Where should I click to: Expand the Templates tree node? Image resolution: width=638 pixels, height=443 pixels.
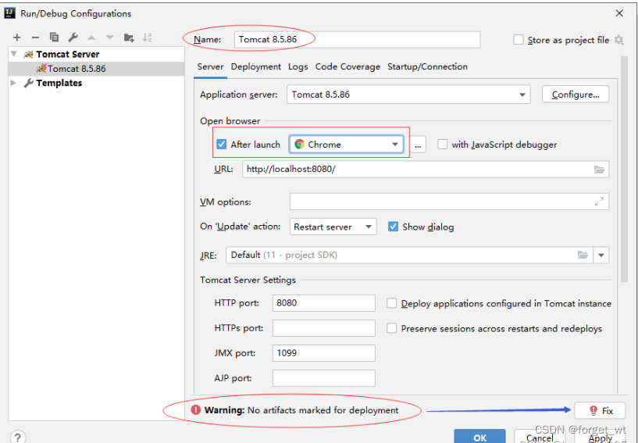tap(13, 83)
